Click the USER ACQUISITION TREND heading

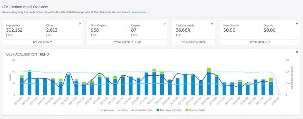pyautogui.click(x=28, y=55)
